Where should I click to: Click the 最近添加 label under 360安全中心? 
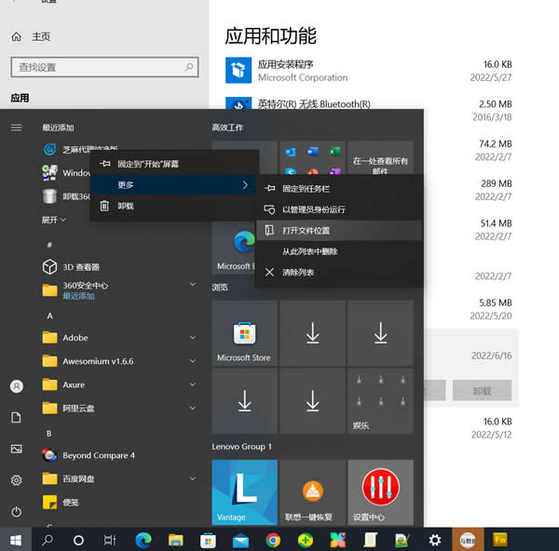pos(79,296)
